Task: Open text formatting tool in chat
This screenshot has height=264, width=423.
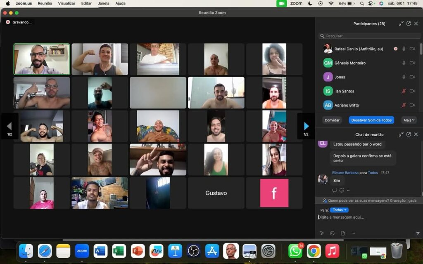Action: point(322,233)
